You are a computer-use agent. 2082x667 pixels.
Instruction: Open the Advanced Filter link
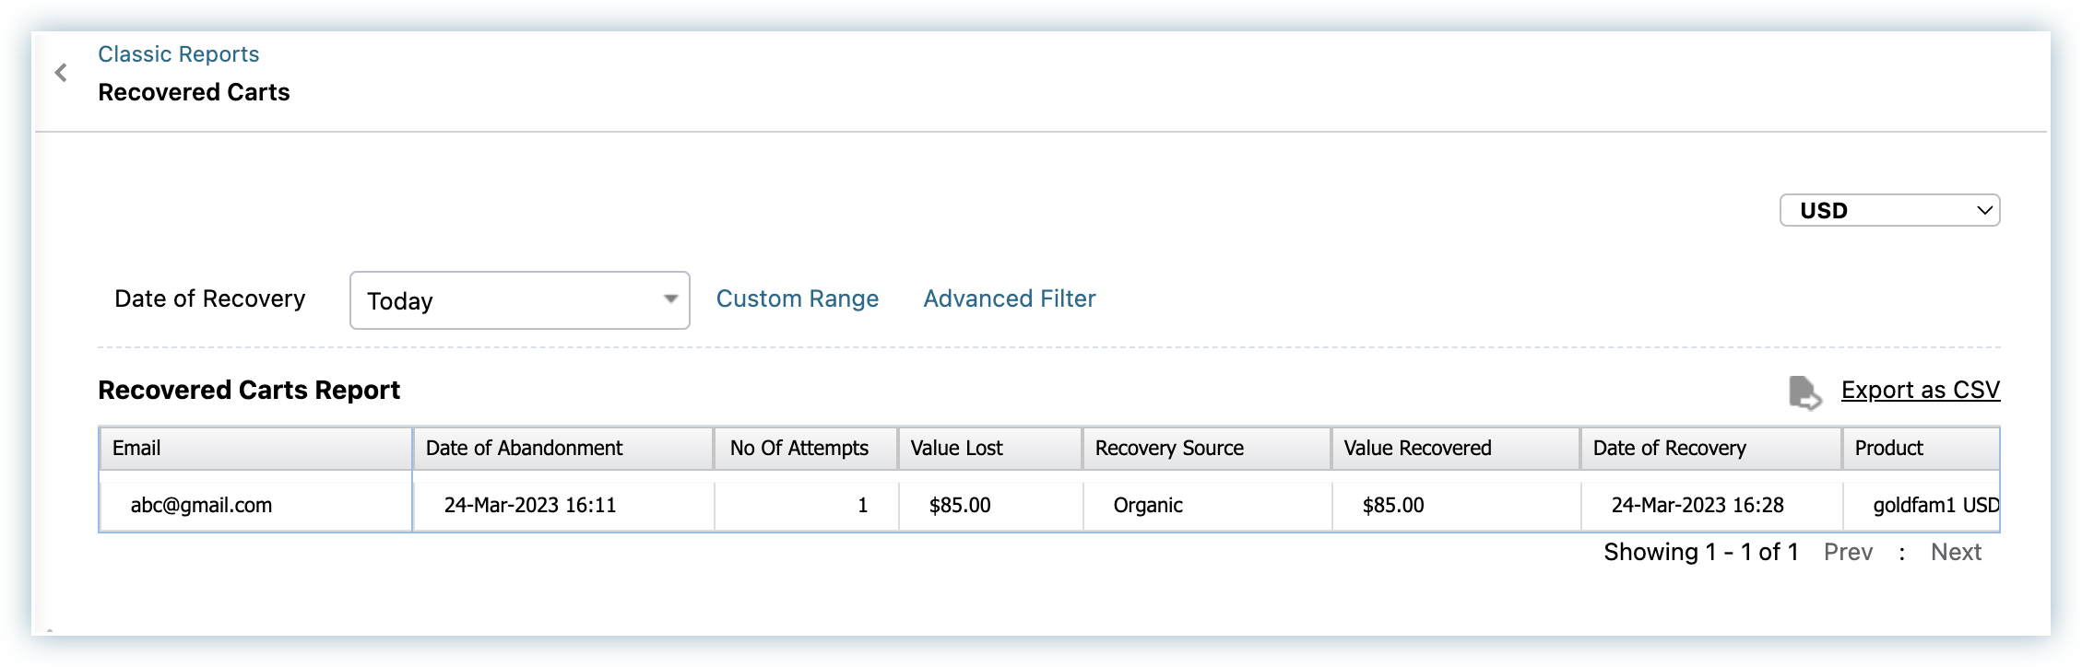point(1009,298)
